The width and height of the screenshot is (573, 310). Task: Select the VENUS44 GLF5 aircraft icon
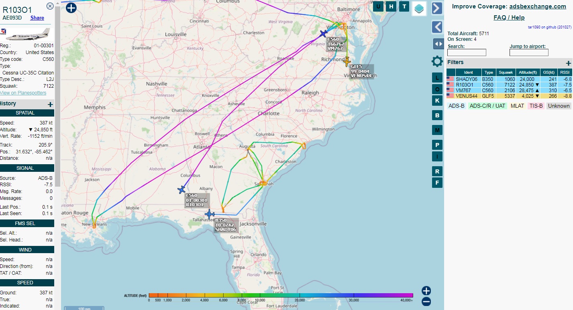[x=347, y=62]
